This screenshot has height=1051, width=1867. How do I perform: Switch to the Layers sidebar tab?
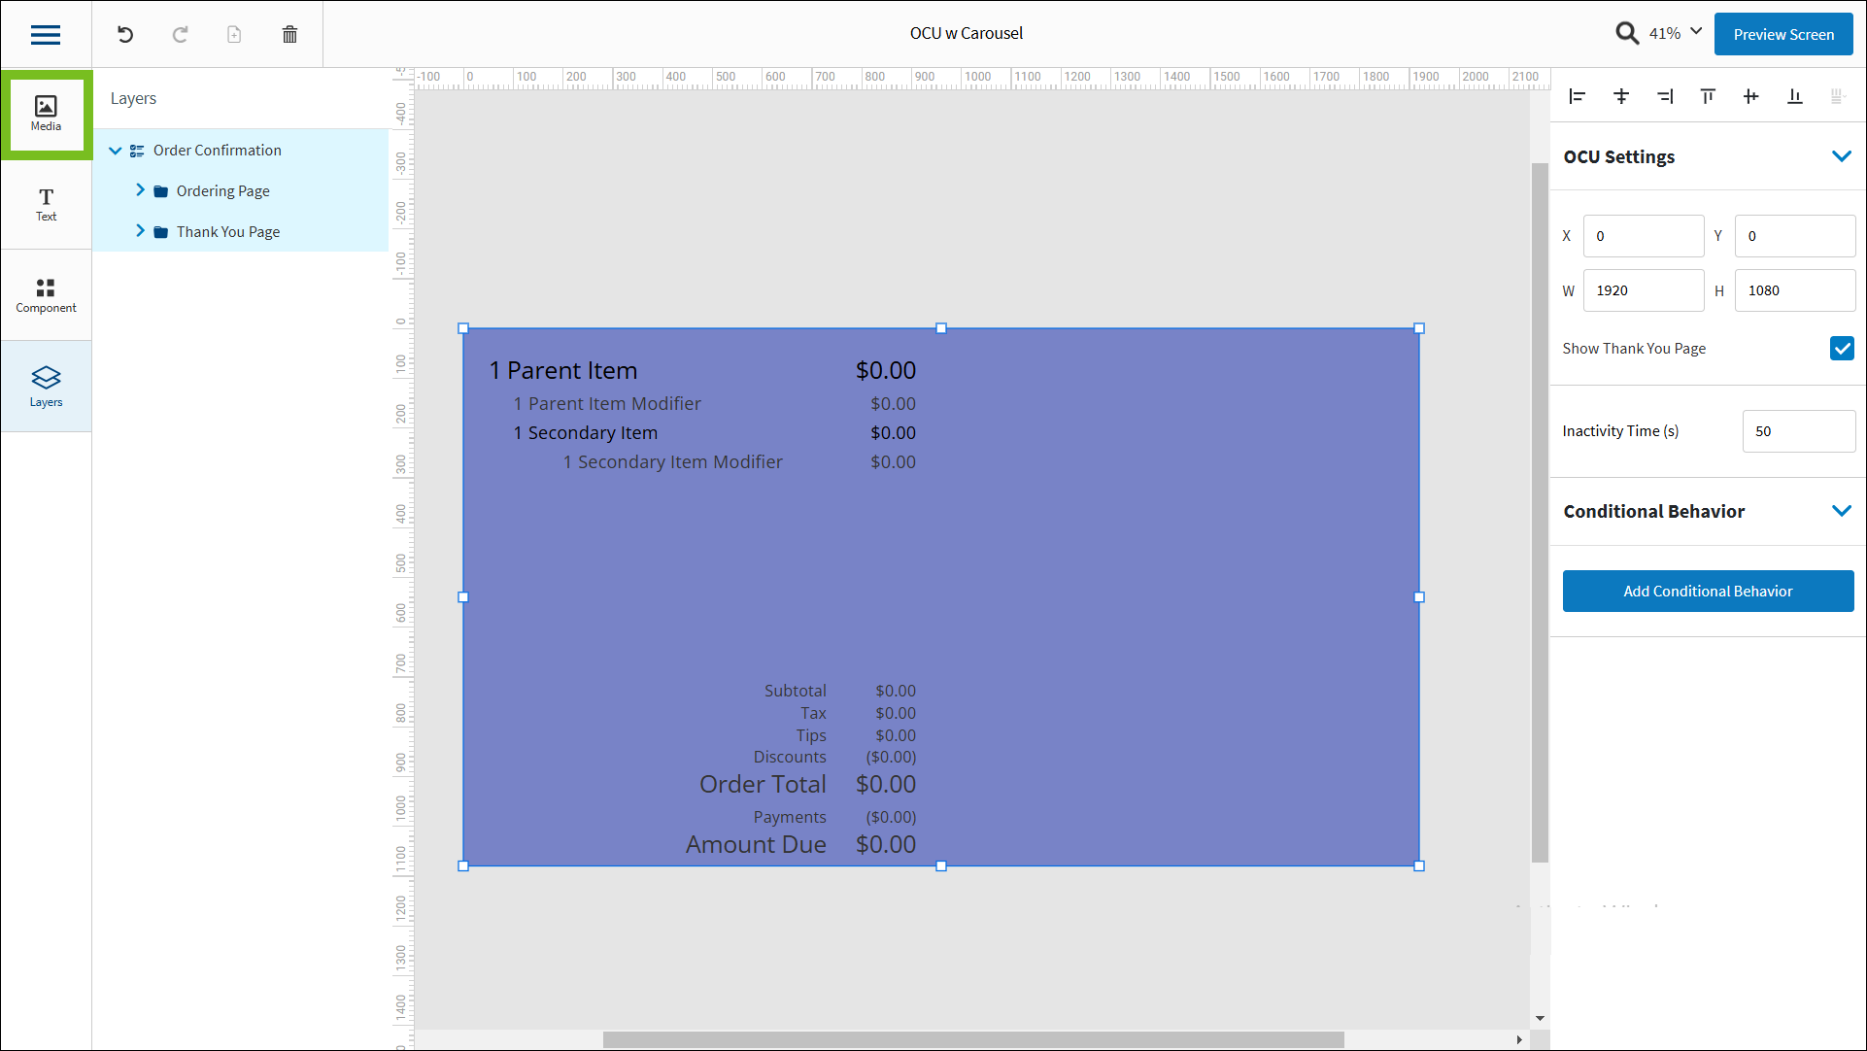coord(46,386)
